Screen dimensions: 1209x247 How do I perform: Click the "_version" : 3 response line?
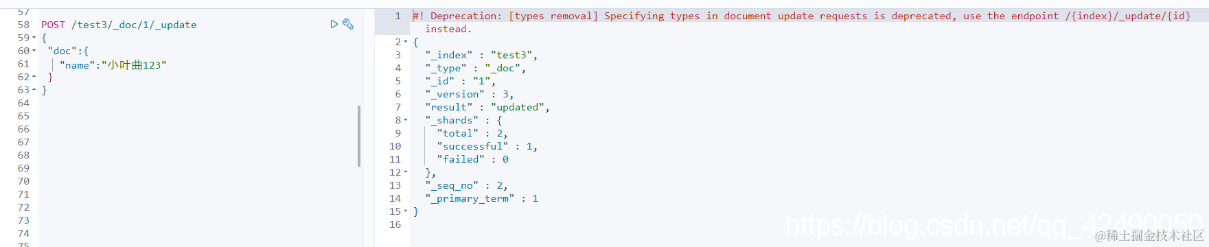[x=470, y=94]
